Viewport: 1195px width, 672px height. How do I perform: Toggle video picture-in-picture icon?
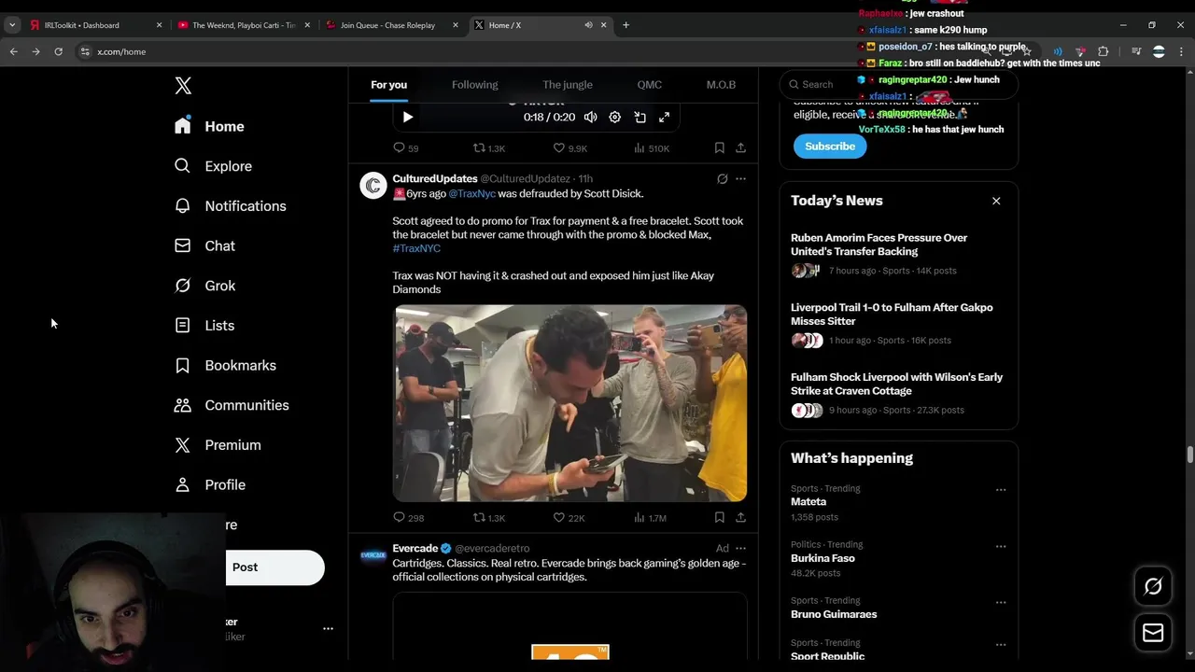[x=640, y=117]
